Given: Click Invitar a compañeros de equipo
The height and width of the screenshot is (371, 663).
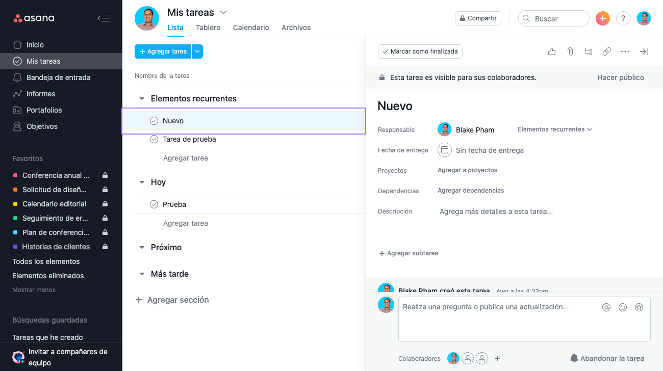Looking at the screenshot, I should click(x=61, y=357).
